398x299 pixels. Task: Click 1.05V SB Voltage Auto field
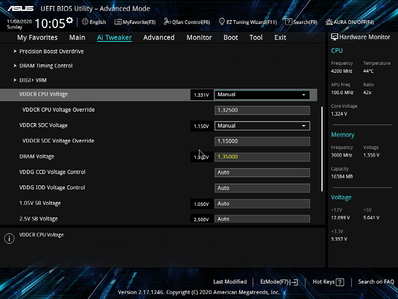coord(262,204)
